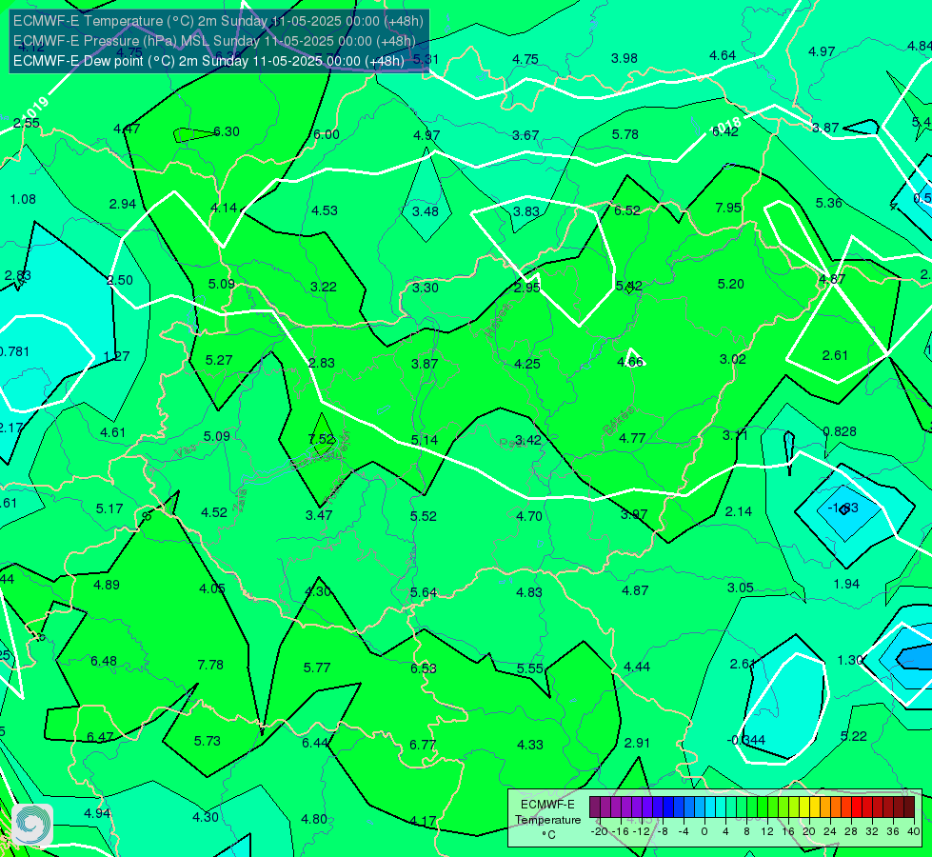Image resolution: width=932 pixels, height=857 pixels.
Task: Click the dew point value 3.05
Action: pos(741,588)
